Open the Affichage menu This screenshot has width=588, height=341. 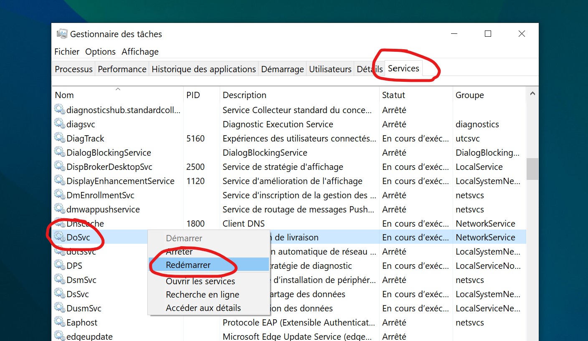coord(140,52)
